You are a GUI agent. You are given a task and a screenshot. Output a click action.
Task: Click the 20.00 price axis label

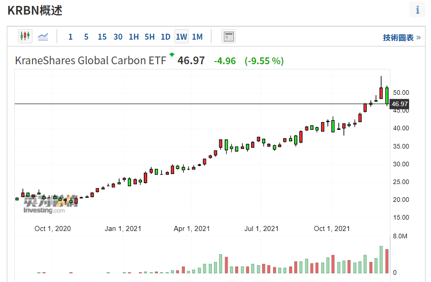click(x=401, y=200)
